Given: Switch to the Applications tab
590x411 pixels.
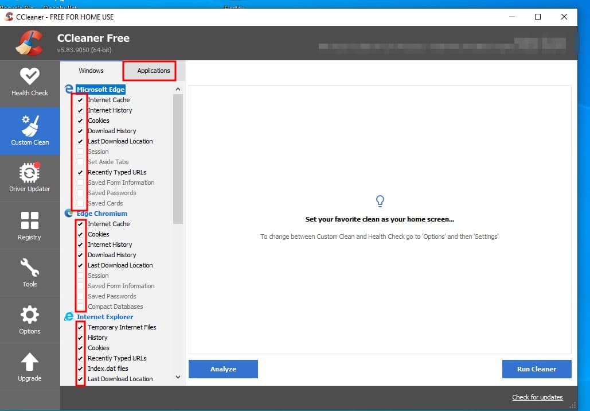Looking at the screenshot, I should pyautogui.click(x=153, y=71).
